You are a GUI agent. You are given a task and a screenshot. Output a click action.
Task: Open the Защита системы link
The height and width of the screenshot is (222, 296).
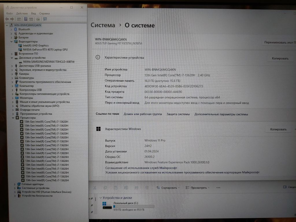(178, 114)
